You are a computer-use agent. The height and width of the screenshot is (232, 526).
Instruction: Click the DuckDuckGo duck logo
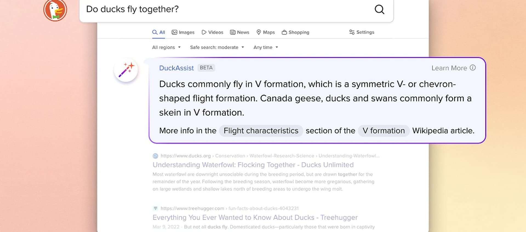click(x=55, y=10)
